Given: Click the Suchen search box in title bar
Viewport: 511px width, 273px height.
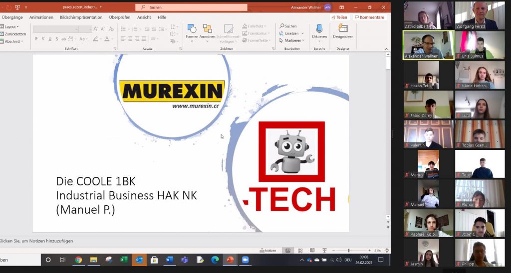Looking at the screenshot, I should (x=191, y=7).
